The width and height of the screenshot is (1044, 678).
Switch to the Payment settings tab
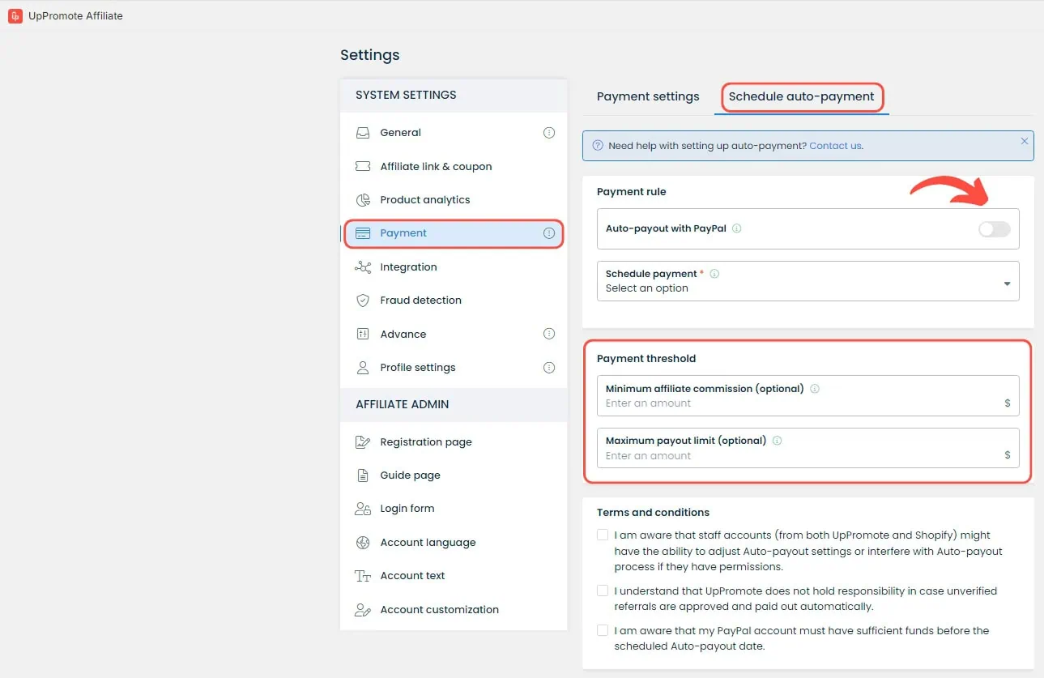pos(648,96)
